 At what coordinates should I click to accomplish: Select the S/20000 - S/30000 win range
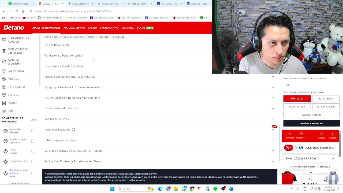(x=311, y=115)
